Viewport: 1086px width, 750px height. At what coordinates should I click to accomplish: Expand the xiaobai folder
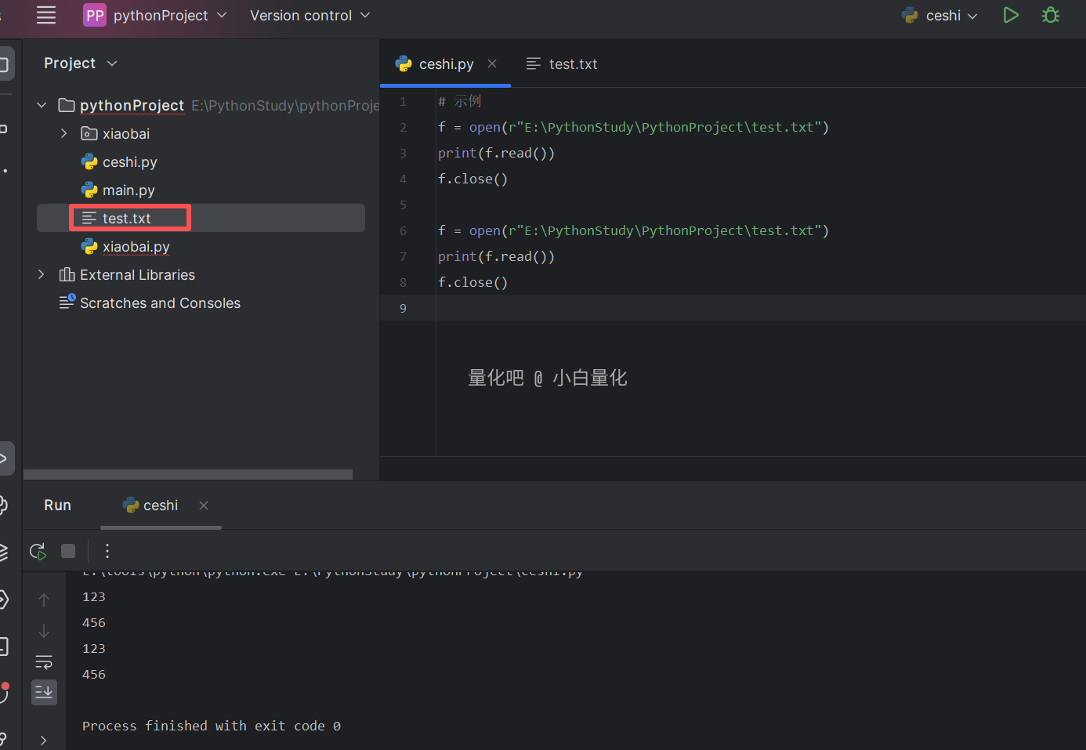click(64, 134)
